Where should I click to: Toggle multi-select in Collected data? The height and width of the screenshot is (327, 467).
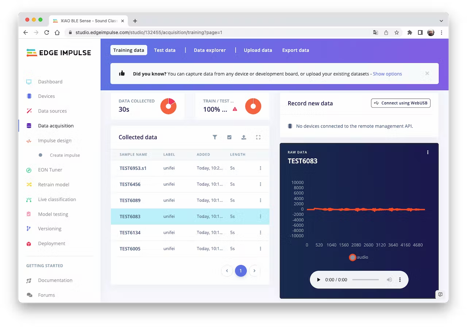point(229,137)
